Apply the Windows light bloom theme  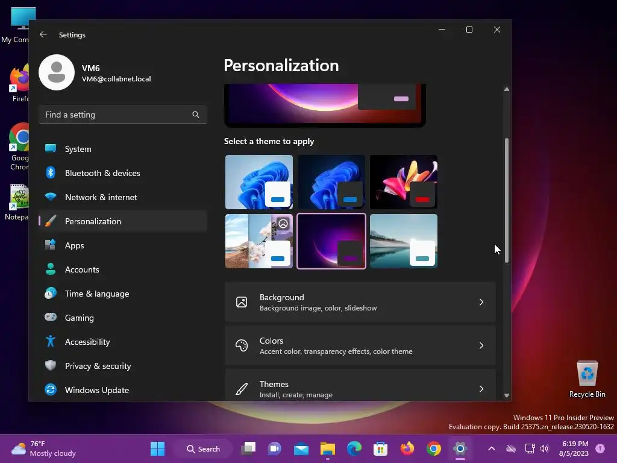(259, 182)
